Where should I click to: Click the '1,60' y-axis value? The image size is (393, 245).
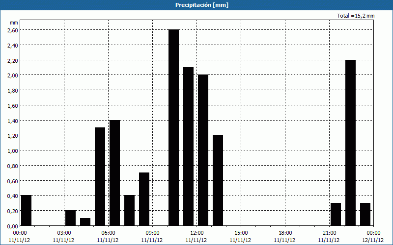pyautogui.click(x=13, y=105)
